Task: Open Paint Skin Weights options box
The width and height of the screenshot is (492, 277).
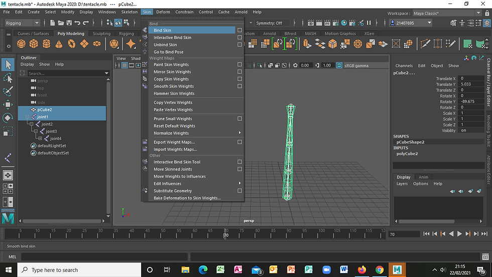Action: 239,64
